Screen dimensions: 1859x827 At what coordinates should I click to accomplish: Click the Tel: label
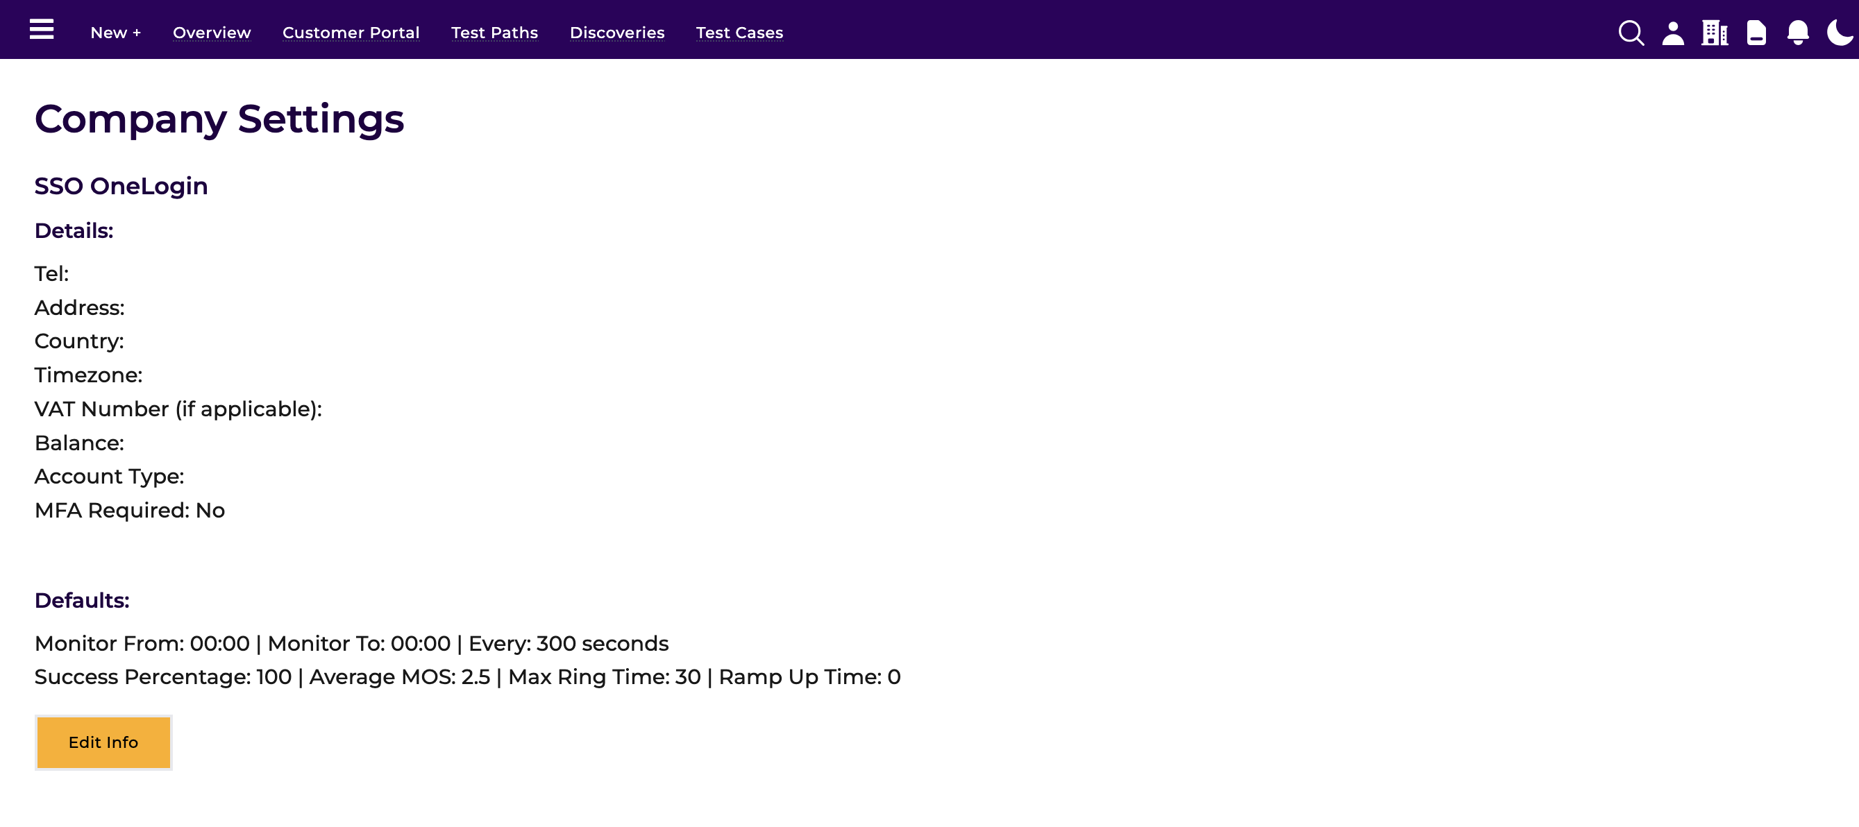click(52, 274)
